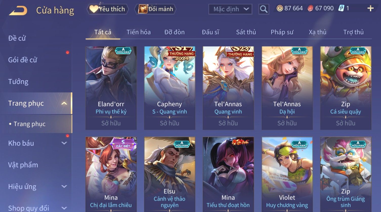Open Gói đề cử in sidebar
This screenshot has height=212, width=381.
23,60
